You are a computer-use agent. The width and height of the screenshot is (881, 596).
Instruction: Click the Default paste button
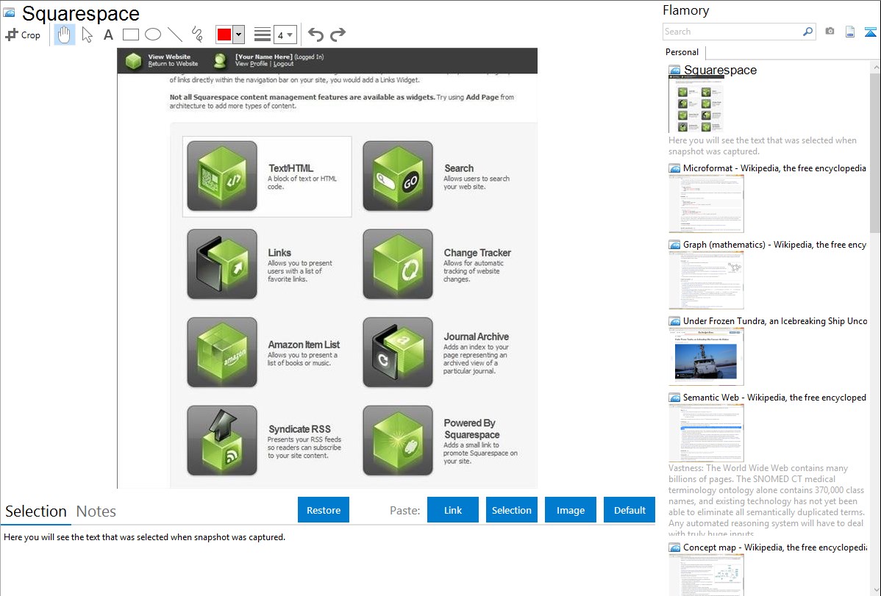pos(629,510)
